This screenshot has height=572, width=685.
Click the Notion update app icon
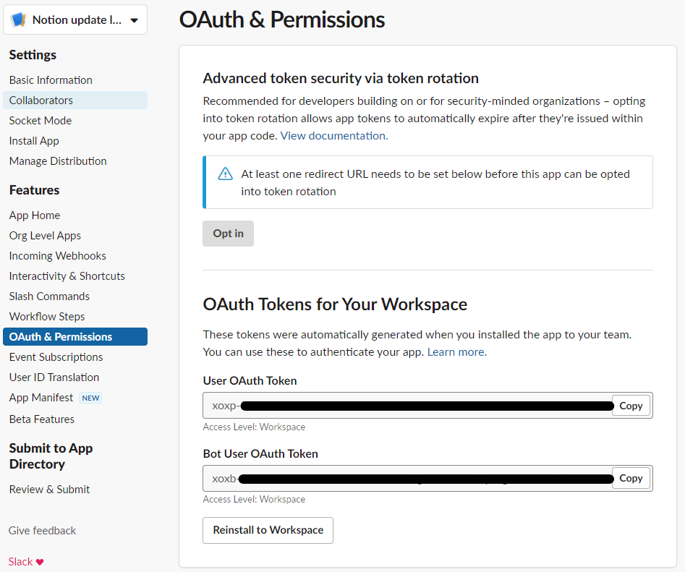click(x=18, y=20)
